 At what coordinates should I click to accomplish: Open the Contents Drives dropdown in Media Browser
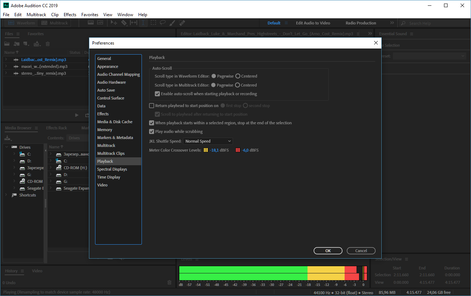(x=78, y=138)
